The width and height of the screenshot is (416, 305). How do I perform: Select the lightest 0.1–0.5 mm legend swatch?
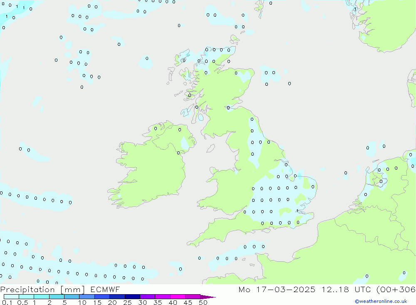click(11, 297)
